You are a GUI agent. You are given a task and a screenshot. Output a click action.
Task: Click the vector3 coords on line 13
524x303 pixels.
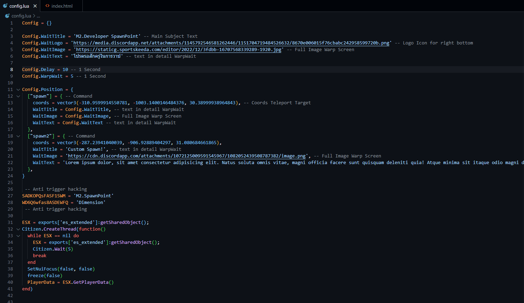148,103
